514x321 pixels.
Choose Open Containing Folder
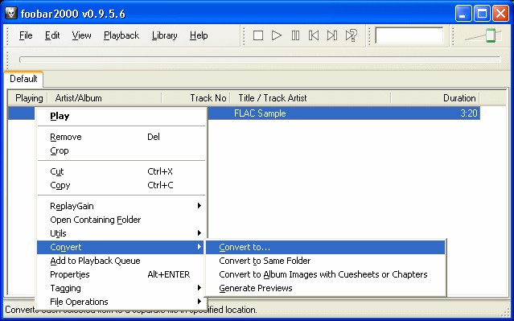122,220
